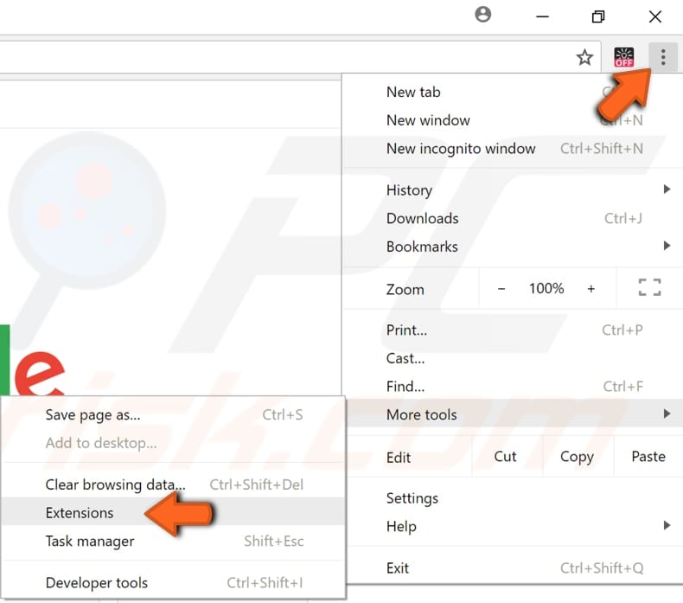Choose Cast... from the menu
683x603 pixels.
pyautogui.click(x=512, y=358)
